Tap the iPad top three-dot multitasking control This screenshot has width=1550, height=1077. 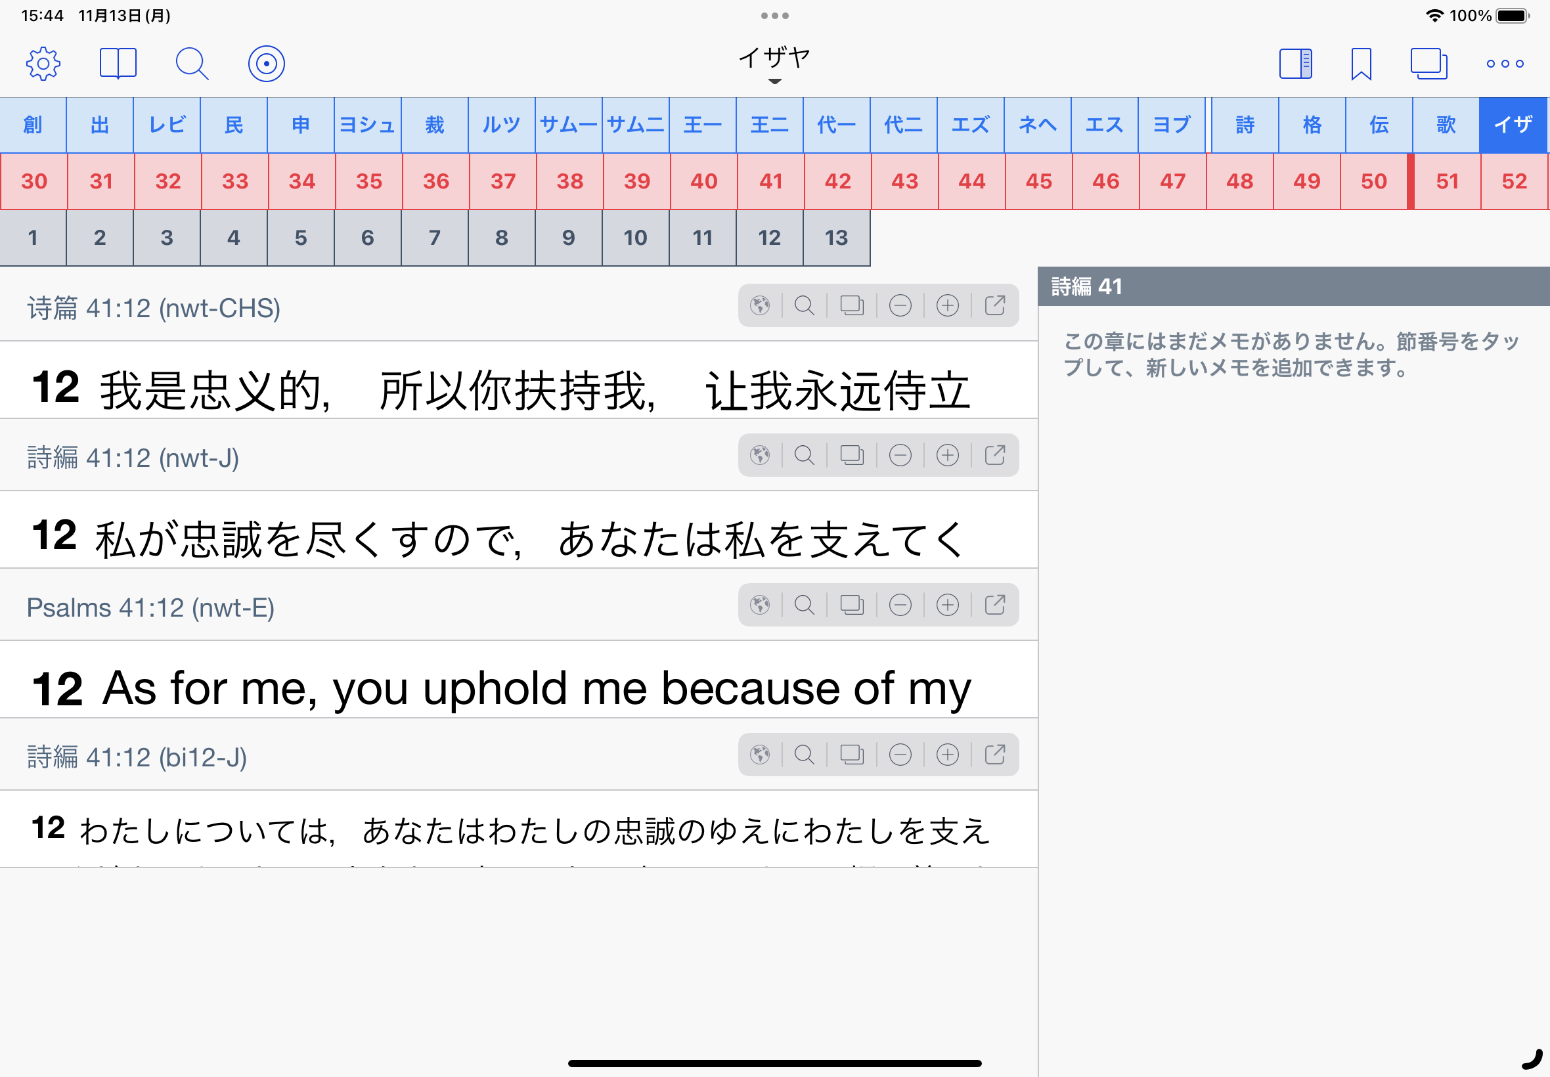pyautogui.click(x=774, y=16)
